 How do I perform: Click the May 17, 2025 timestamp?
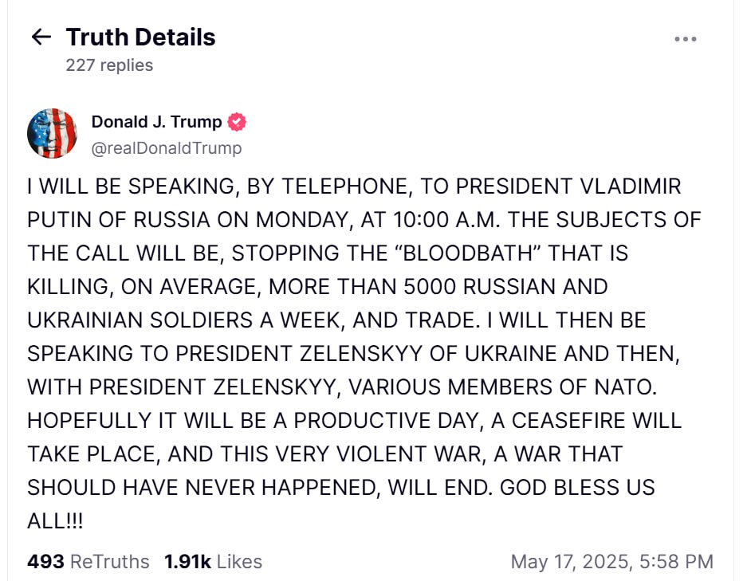[x=611, y=561]
